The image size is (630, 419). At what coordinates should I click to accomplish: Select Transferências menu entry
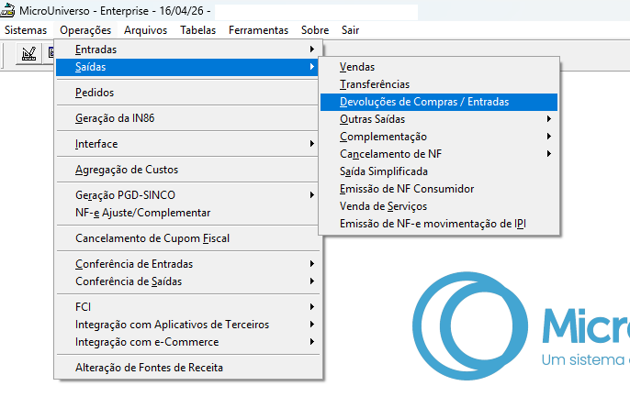pos(375,84)
